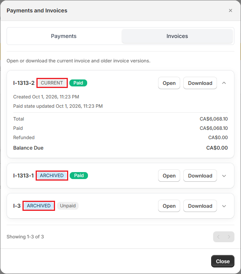241x274 pixels.
Task: Click 'Paid state updated' timestamp line
Action: pyautogui.click(x=58, y=106)
